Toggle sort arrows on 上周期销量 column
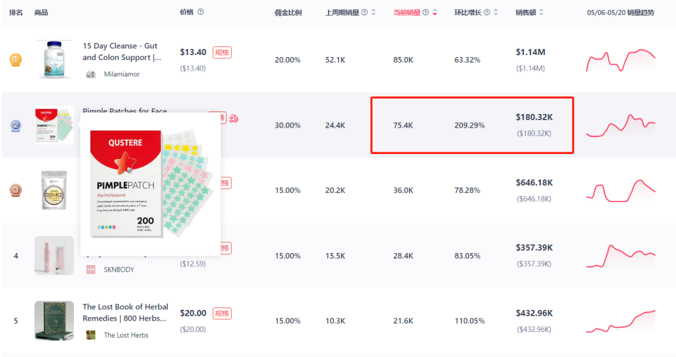The height and width of the screenshot is (357, 676). 374,13
